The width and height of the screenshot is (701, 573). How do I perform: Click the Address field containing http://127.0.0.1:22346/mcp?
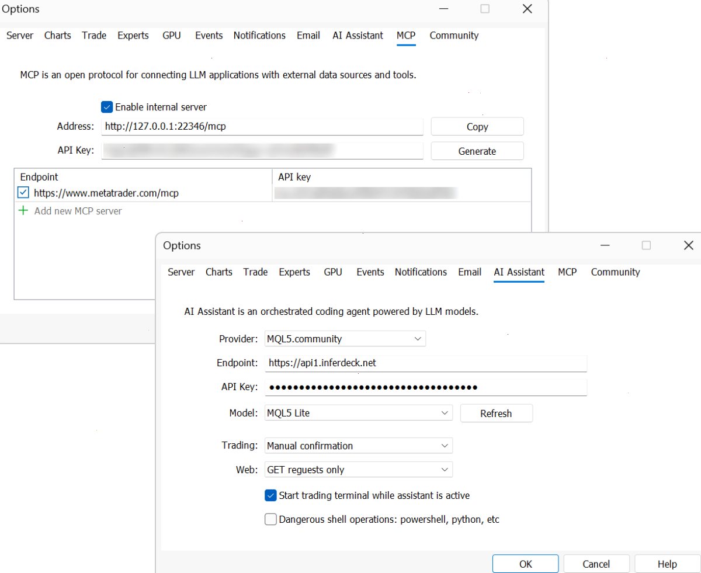[262, 126]
